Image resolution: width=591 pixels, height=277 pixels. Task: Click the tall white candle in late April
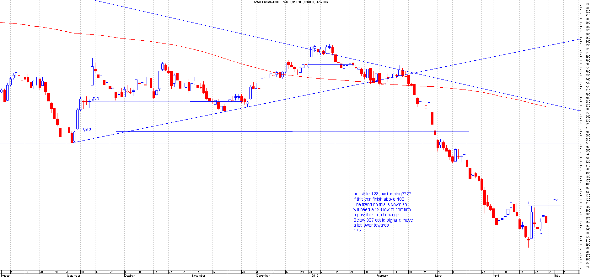(x=531, y=225)
